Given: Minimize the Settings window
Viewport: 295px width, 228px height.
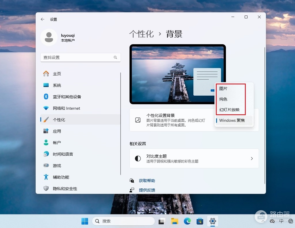Looking at the screenshot, I should (x=233, y=17).
